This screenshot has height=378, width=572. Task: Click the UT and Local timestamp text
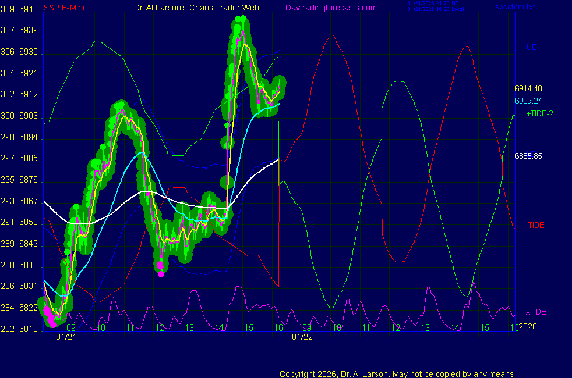coord(433,6)
